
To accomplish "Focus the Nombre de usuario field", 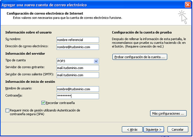I will pos(78,89).
